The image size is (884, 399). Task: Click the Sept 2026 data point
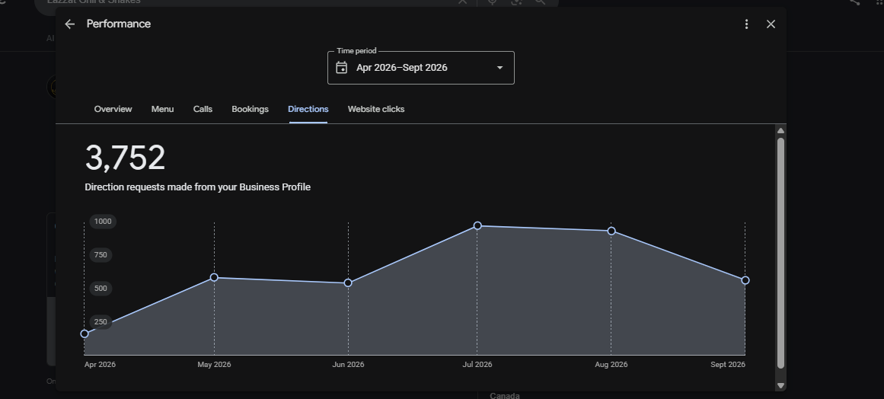(x=745, y=280)
